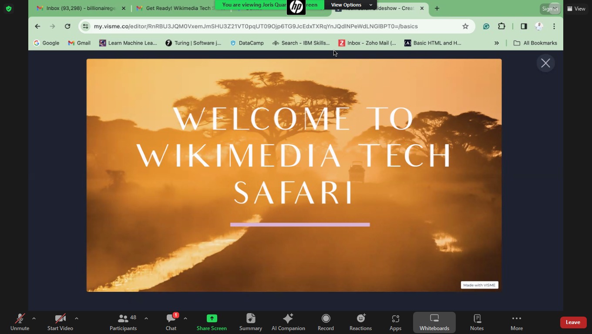Click the Wikimedia Tech Safari slide
Viewport: 592px width, 334px height.
click(294, 175)
